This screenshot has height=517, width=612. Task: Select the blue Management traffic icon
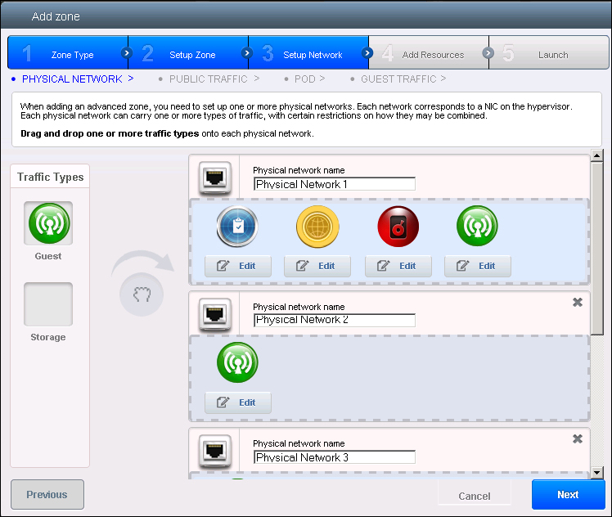pyautogui.click(x=237, y=227)
